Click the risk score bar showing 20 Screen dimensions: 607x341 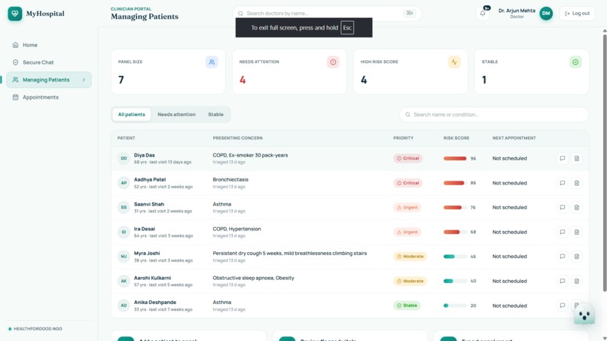(x=455, y=306)
